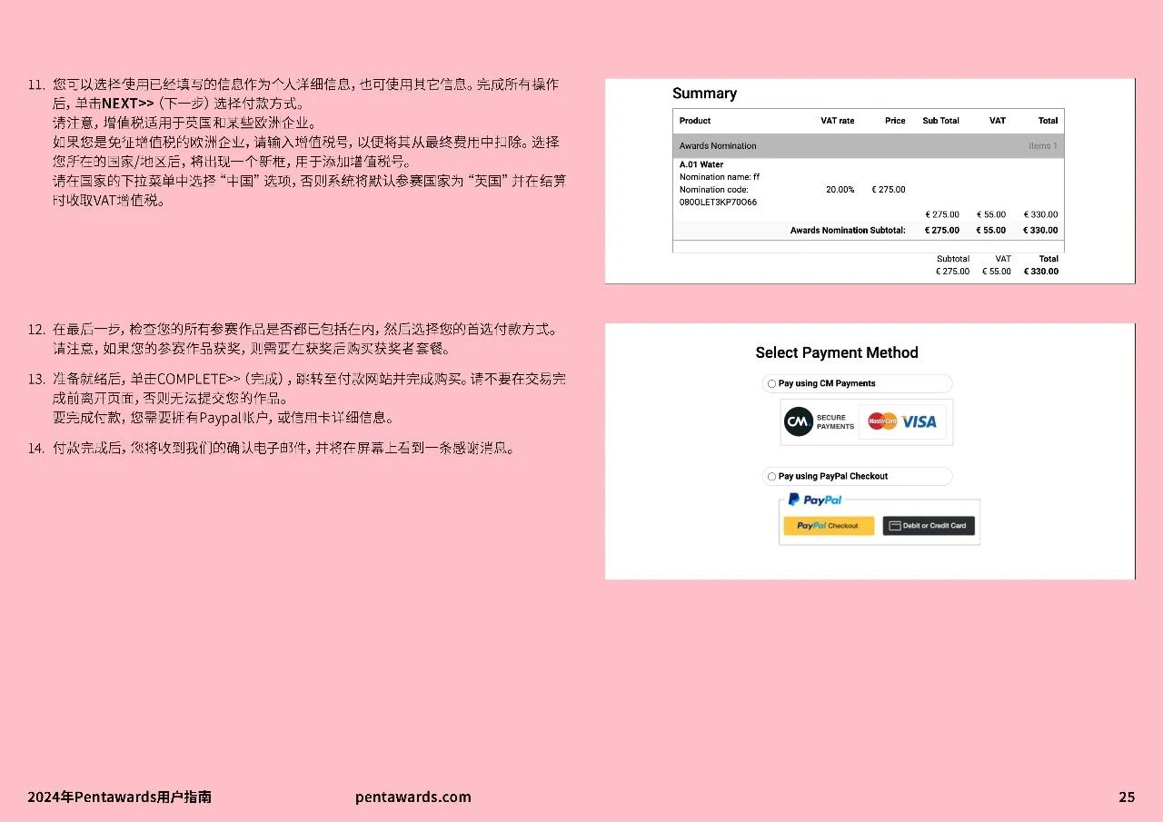This screenshot has width=1163, height=822.
Task: Click the grey Awards Nomination row
Action: coord(868,146)
